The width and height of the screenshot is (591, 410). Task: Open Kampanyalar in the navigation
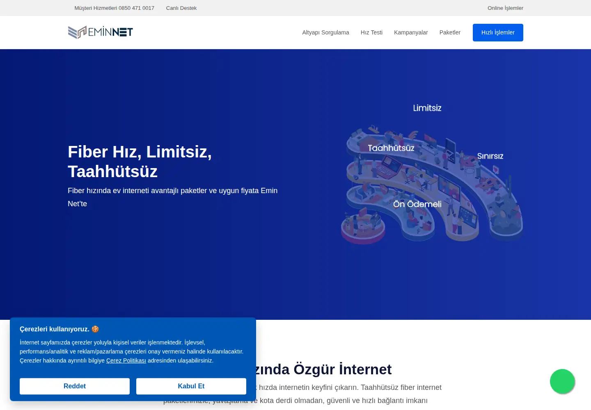pyautogui.click(x=411, y=32)
